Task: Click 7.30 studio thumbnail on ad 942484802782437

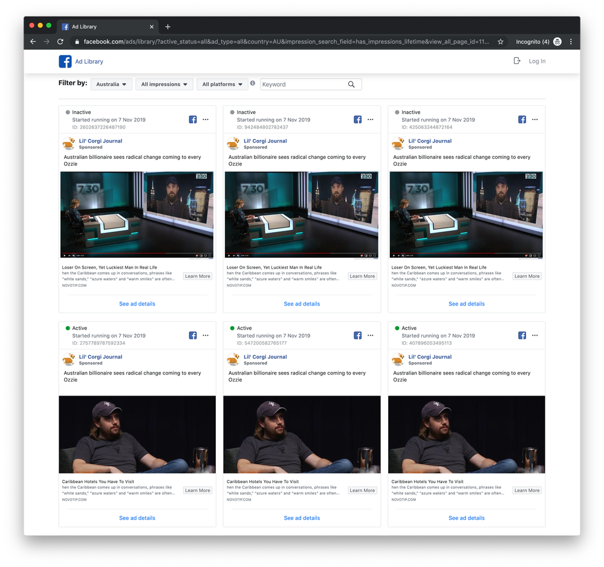Action: point(302,214)
